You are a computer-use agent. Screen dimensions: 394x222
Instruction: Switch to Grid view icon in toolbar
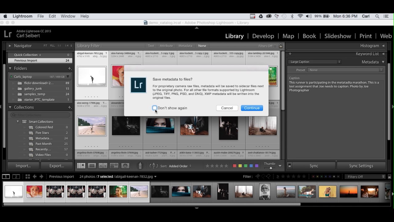click(81, 166)
